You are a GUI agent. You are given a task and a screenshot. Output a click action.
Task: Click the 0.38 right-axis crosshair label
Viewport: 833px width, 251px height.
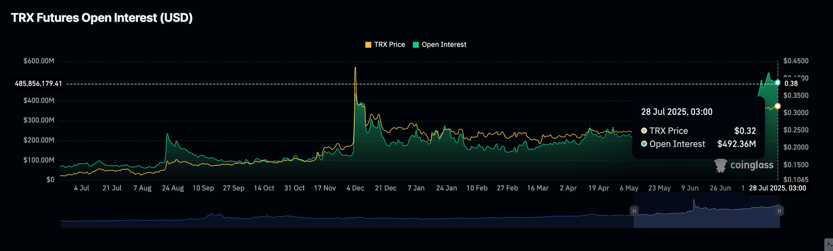click(791, 83)
